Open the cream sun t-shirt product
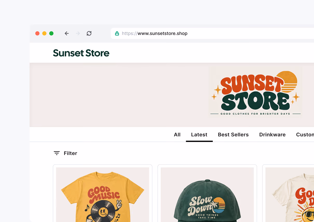This screenshot has height=222, width=314. 288,193
